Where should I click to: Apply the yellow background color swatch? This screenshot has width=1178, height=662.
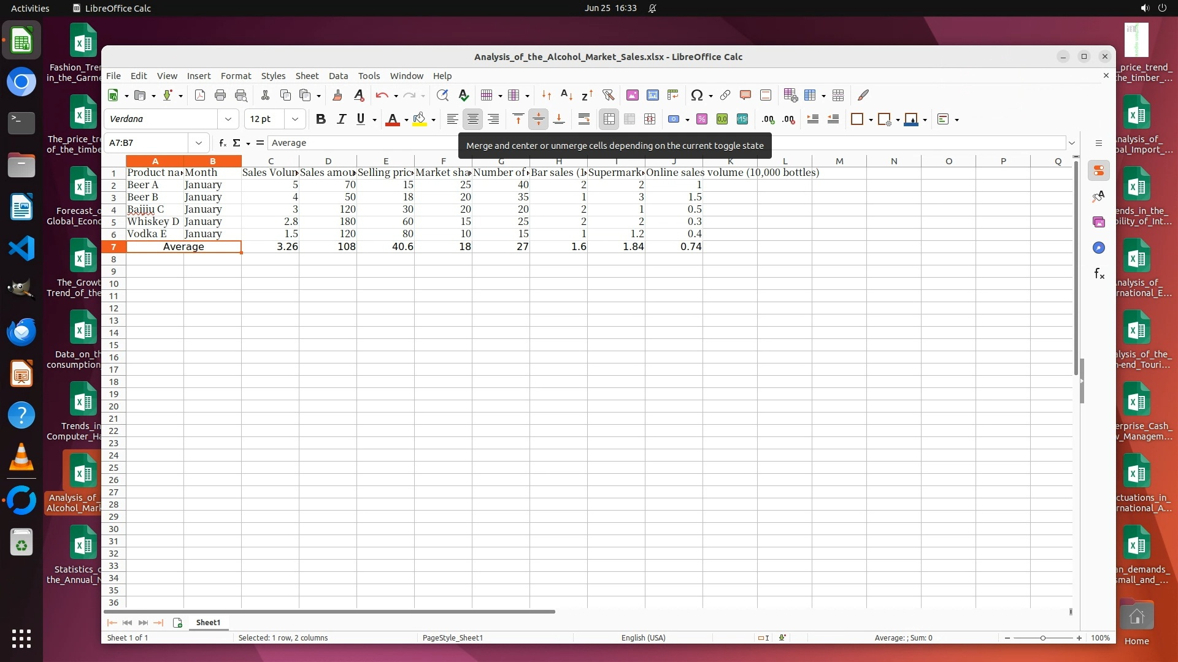coord(420,120)
